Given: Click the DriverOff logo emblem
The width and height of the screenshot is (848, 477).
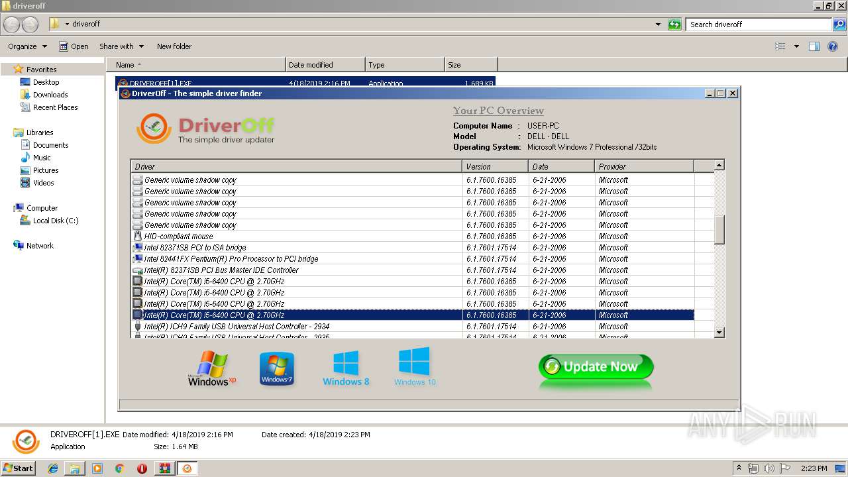Looking at the screenshot, I should point(154,129).
